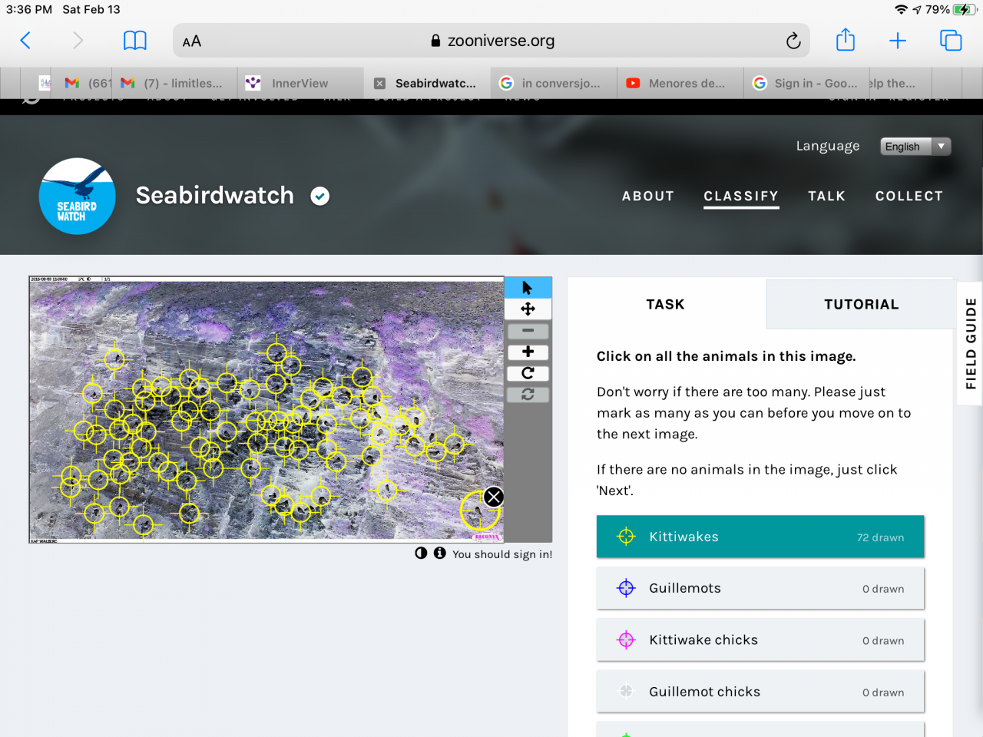Open the CLASSIFY section
983x737 pixels.
[741, 196]
